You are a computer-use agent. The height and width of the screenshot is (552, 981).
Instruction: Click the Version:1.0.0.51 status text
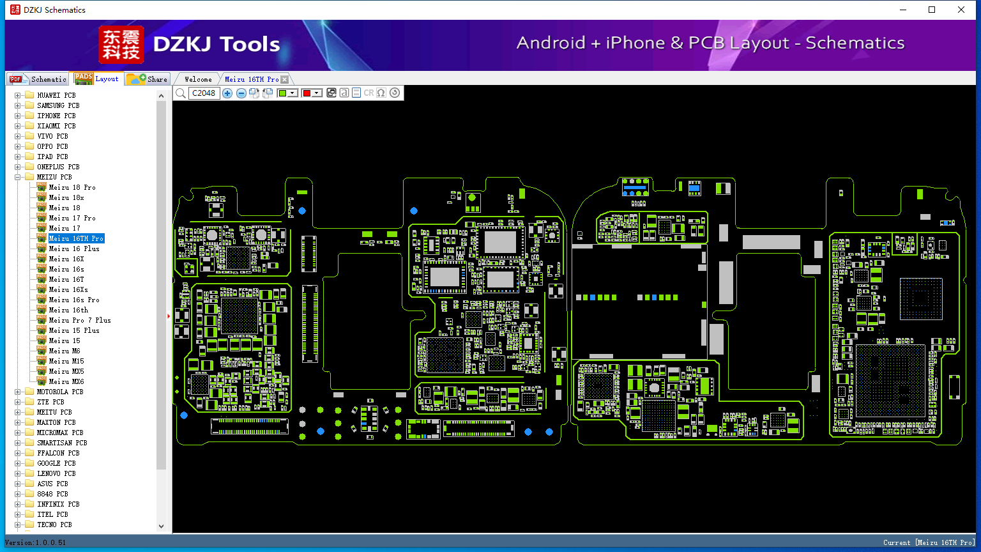coord(36,542)
